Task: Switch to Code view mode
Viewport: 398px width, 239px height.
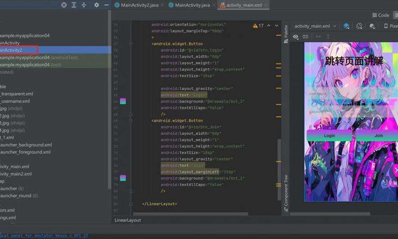Action: (381, 15)
